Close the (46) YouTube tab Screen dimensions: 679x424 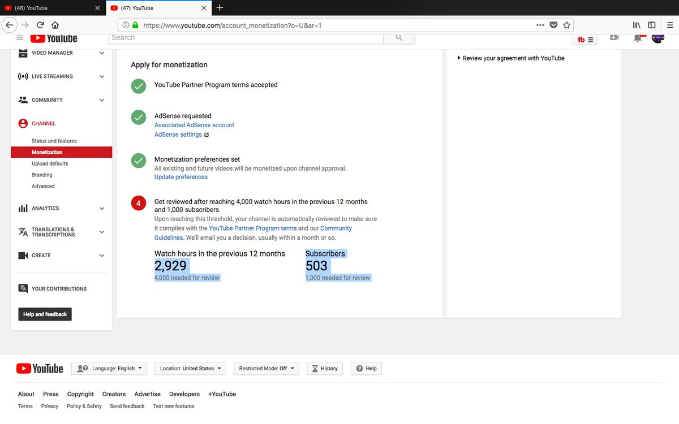[x=97, y=8]
